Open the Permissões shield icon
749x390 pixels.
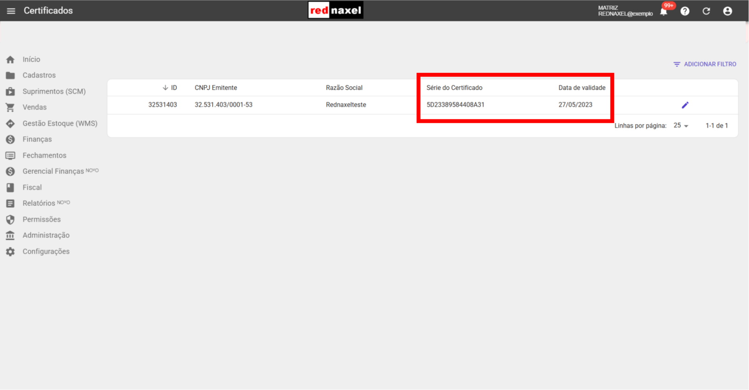point(10,219)
